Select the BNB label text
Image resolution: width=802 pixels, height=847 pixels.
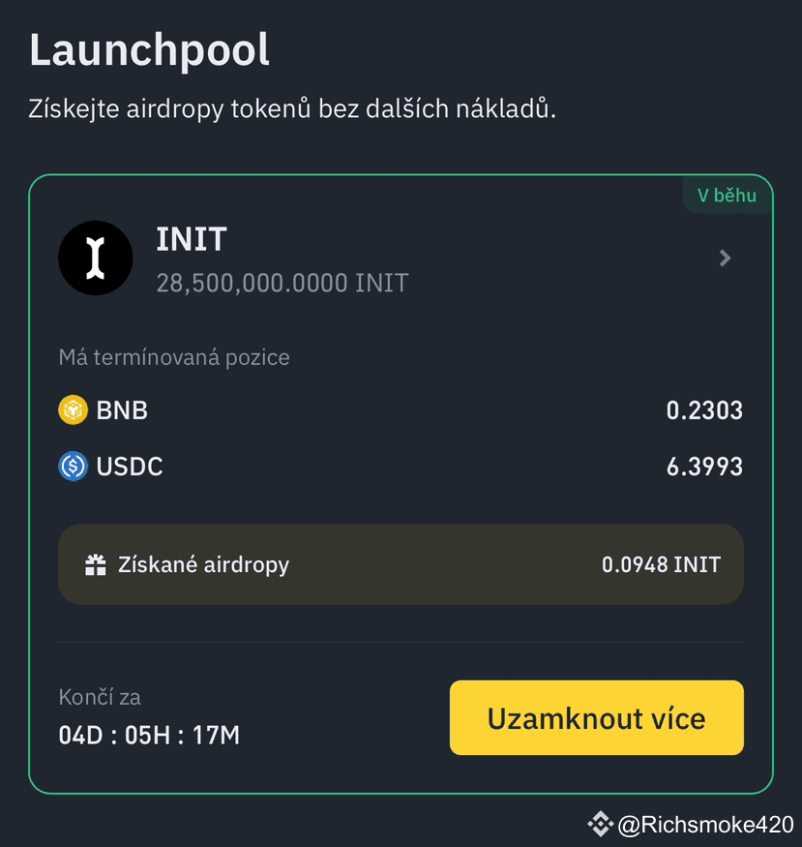[x=122, y=410]
